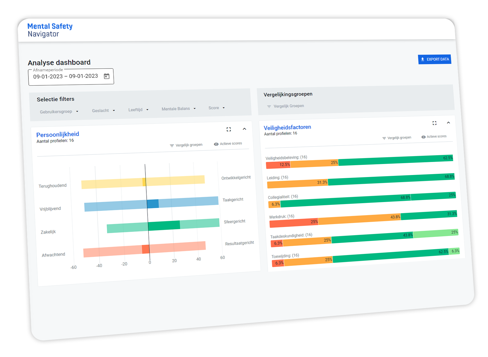
Task: Expand Persoonlijkheid panel to fullscreen
Action: coord(229,129)
